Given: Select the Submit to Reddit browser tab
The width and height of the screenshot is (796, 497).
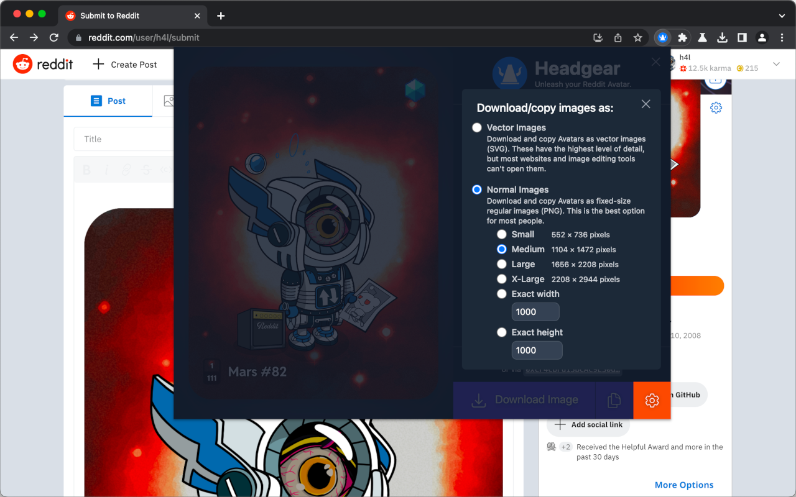Looking at the screenshot, I should pos(133,16).
